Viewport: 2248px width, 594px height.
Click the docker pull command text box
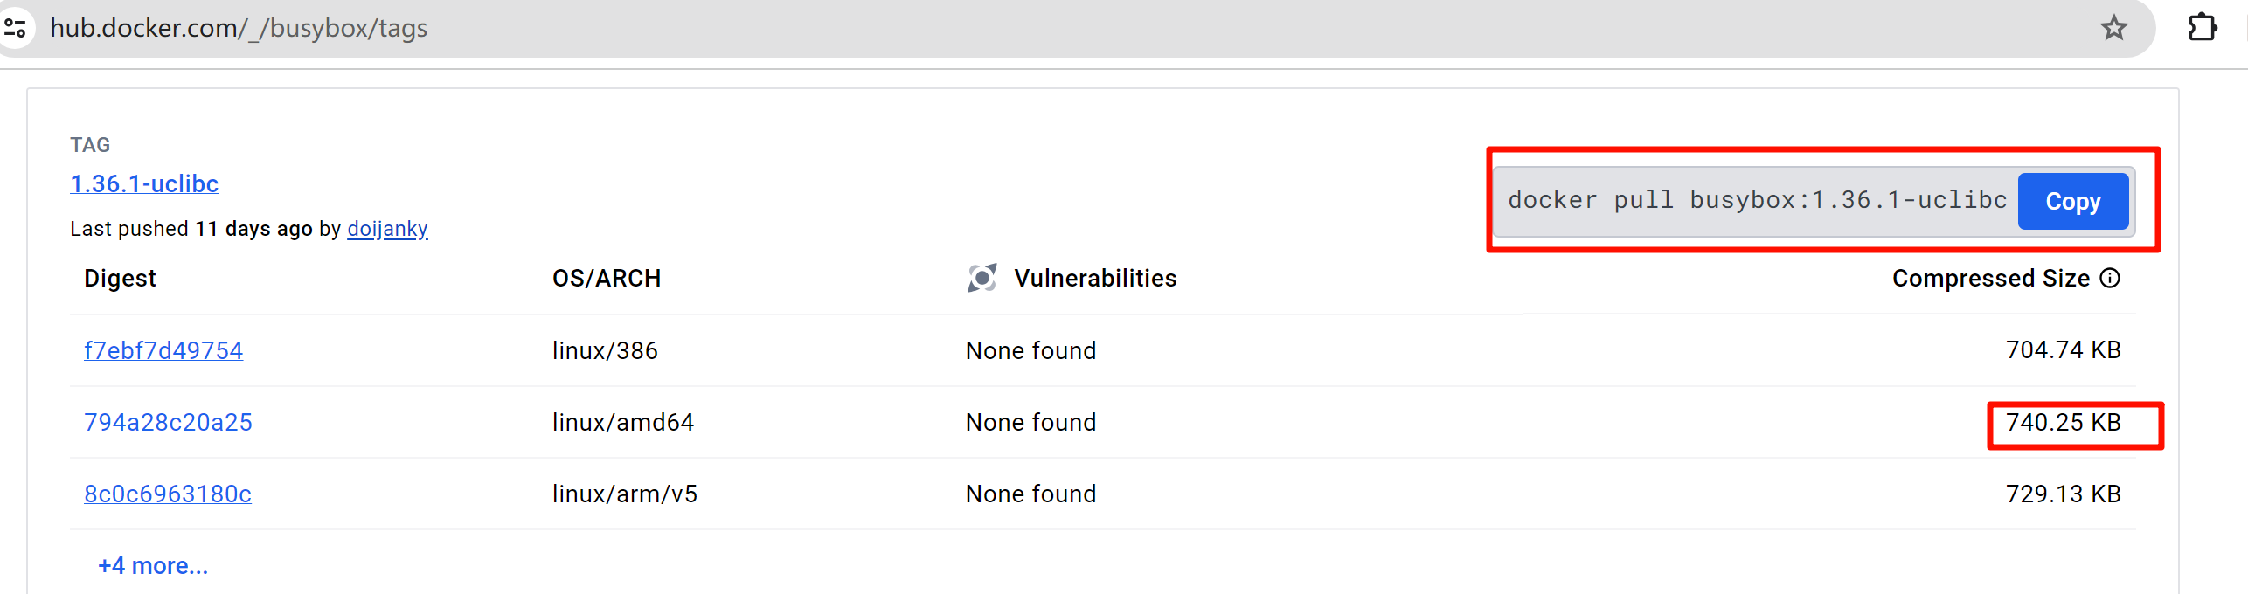(x=1757, y=201)
